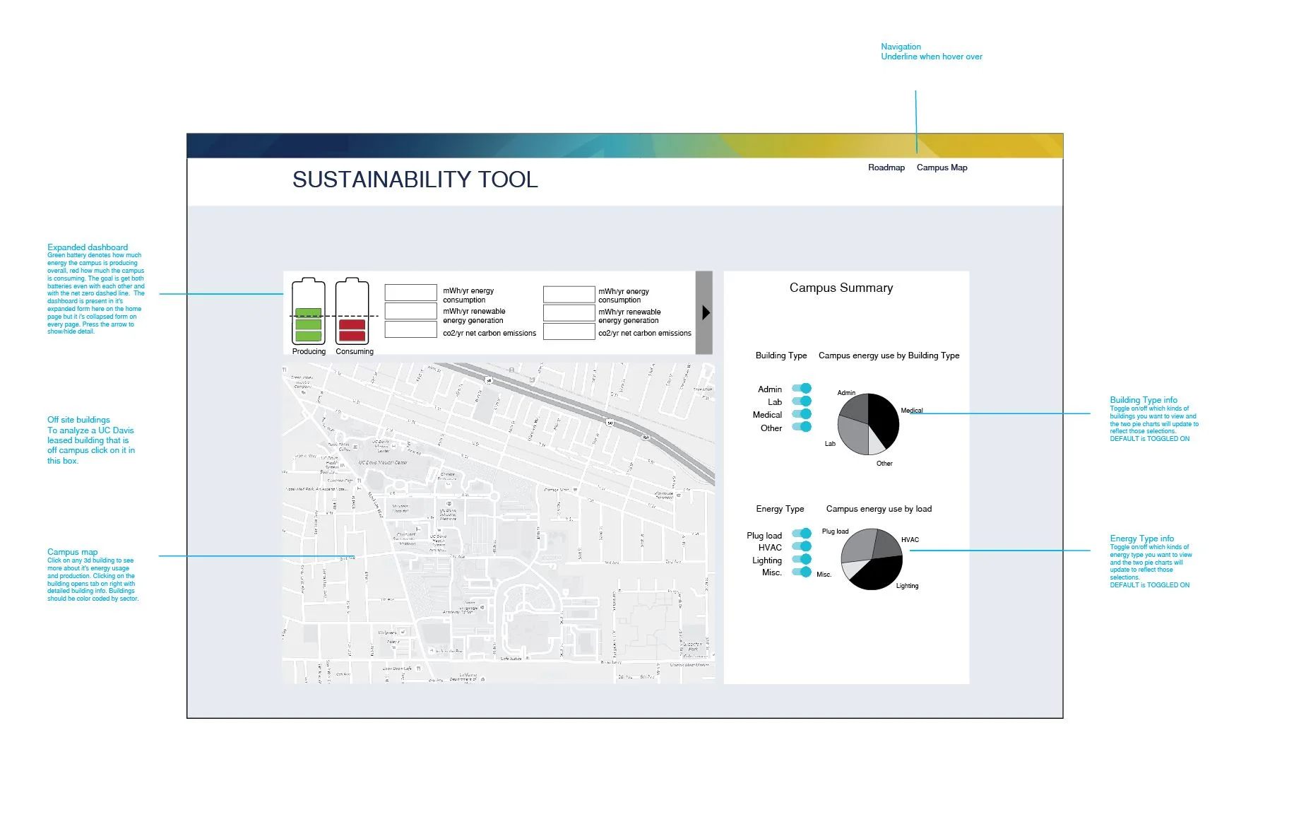
Task: Click the Lighting pie chart label
Action: 908,586
